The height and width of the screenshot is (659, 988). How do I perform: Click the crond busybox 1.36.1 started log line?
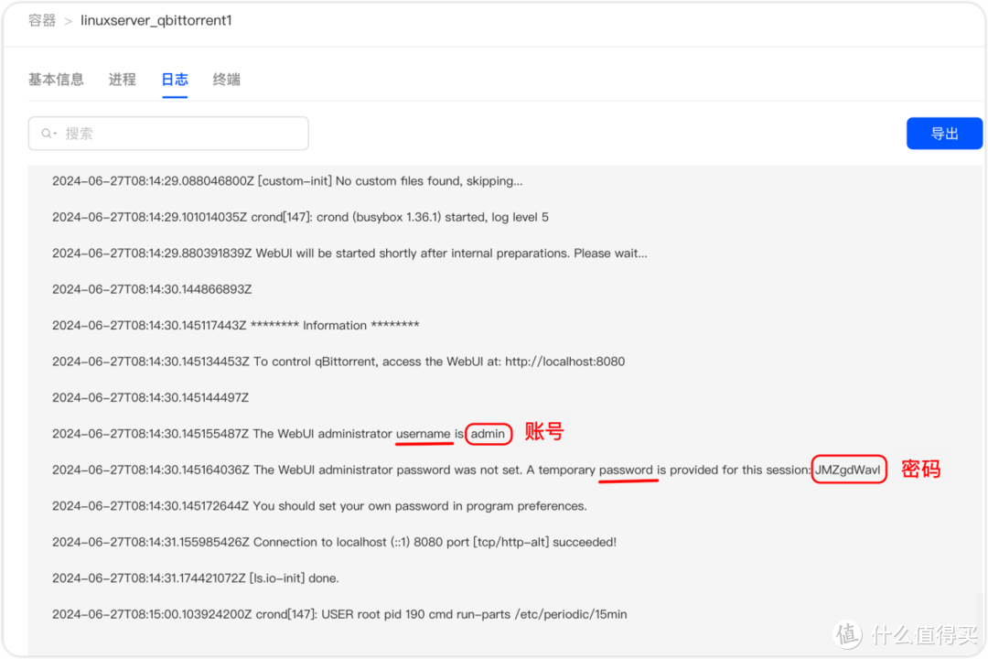pyautogui.click(x=300, y=217)
